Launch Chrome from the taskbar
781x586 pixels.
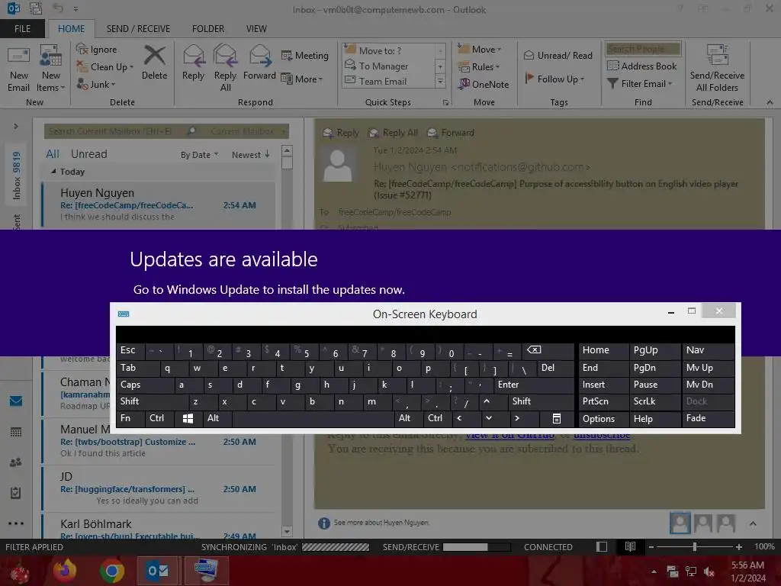[111, 571]
